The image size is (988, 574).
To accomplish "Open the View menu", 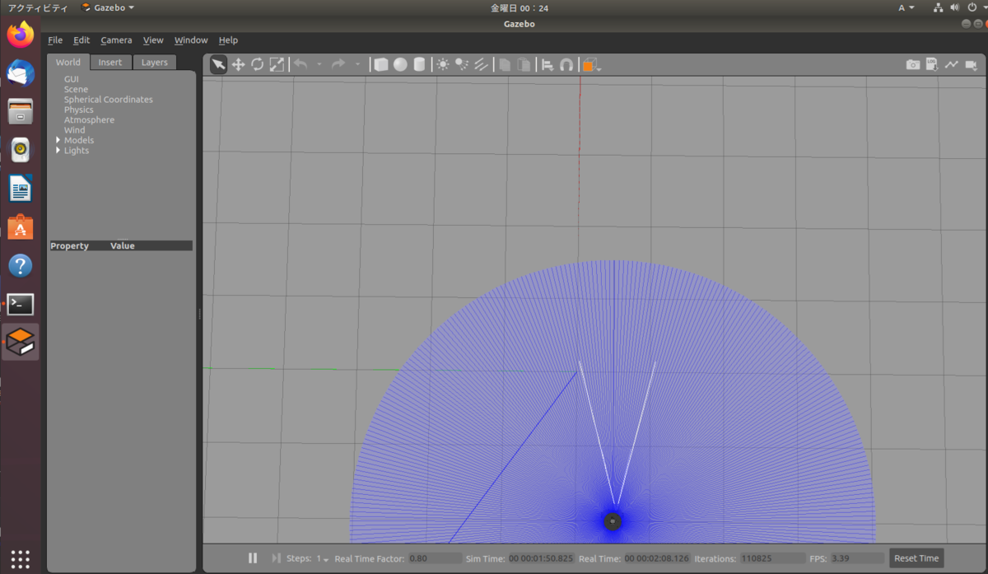I will point(153,40).
